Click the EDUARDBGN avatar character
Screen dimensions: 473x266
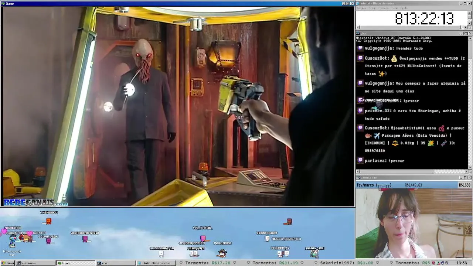(48, 241)
